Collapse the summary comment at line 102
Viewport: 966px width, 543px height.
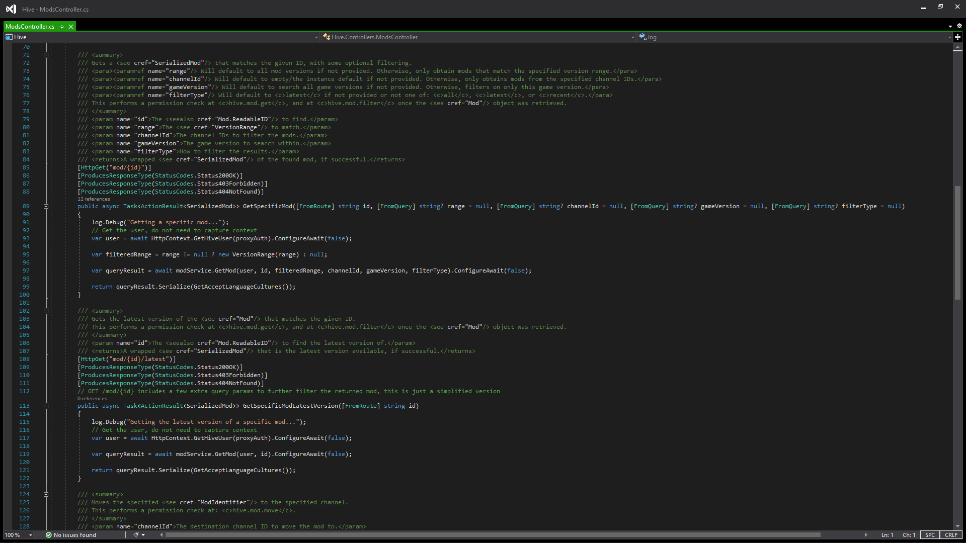click(46, 311)
